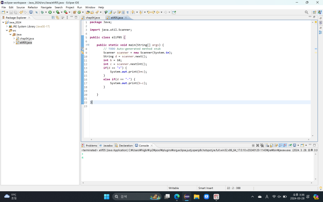Click the green Run button in toolbar
The width and height of the screenshot is (323, 202).
click(50, 12)
